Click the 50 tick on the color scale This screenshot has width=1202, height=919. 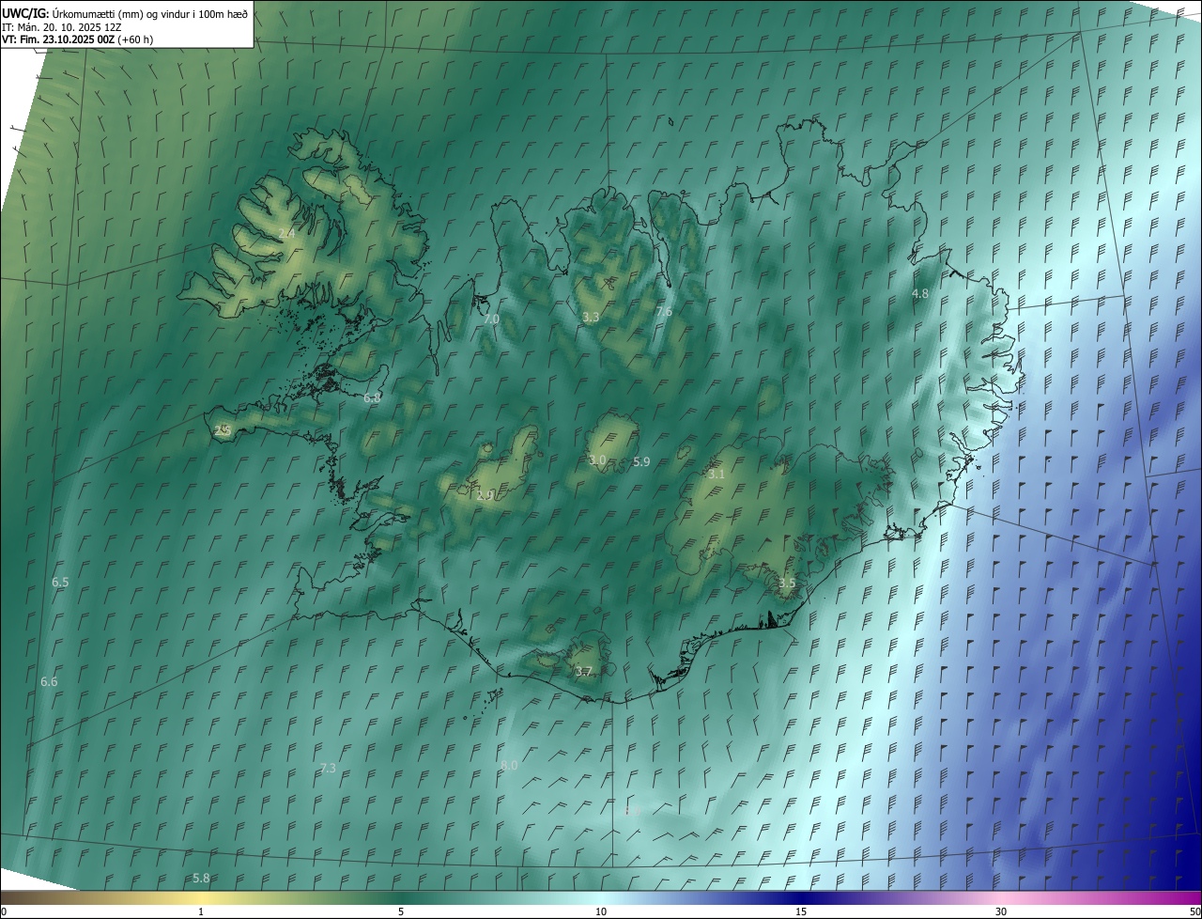click(x=1194, y=912)
